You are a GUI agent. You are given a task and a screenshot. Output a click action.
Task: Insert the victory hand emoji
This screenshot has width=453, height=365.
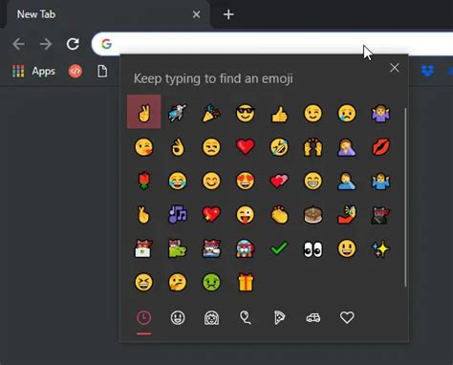(x=143, y=112)
